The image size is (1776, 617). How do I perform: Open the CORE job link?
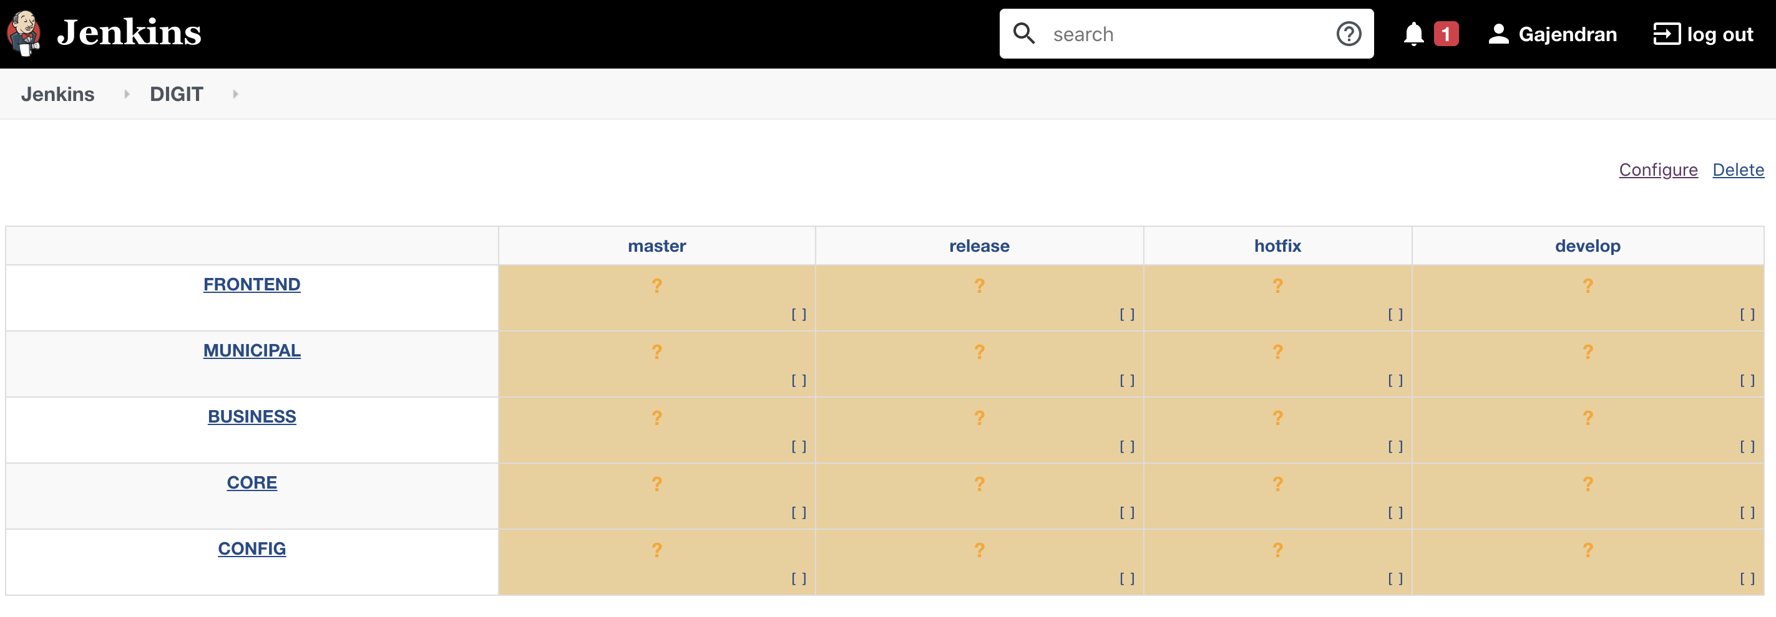(x=251, y=483)
